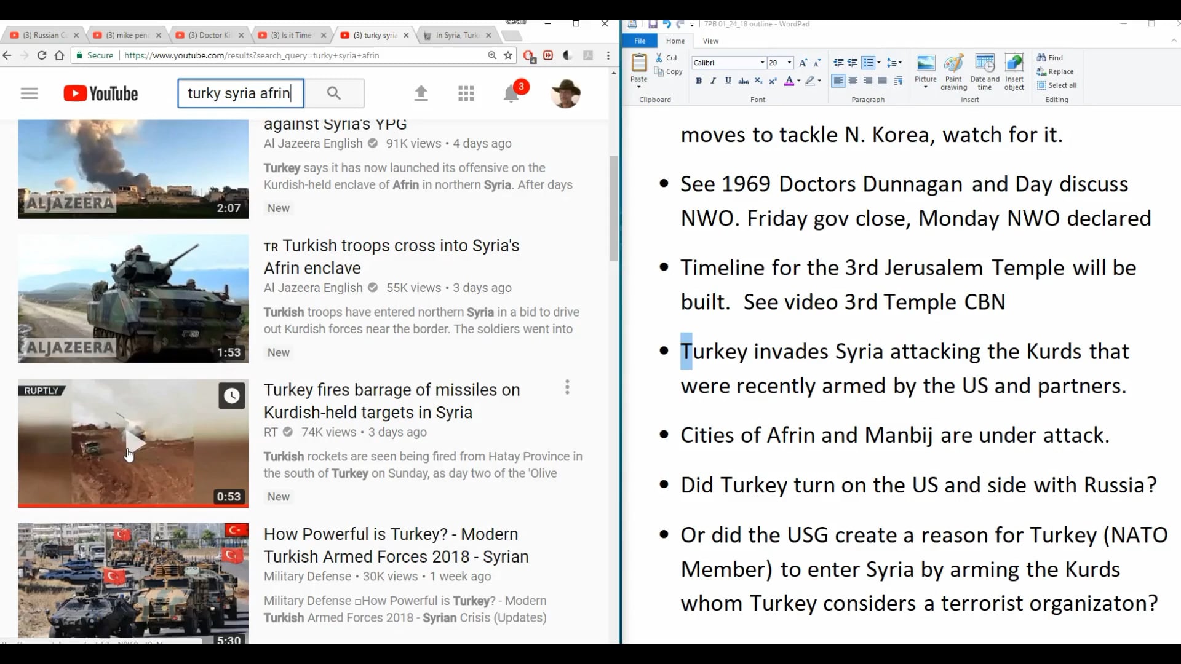Click the YouTube search magnifier button
This screenshot has height=664, width=1181.
tap(334, 93)
